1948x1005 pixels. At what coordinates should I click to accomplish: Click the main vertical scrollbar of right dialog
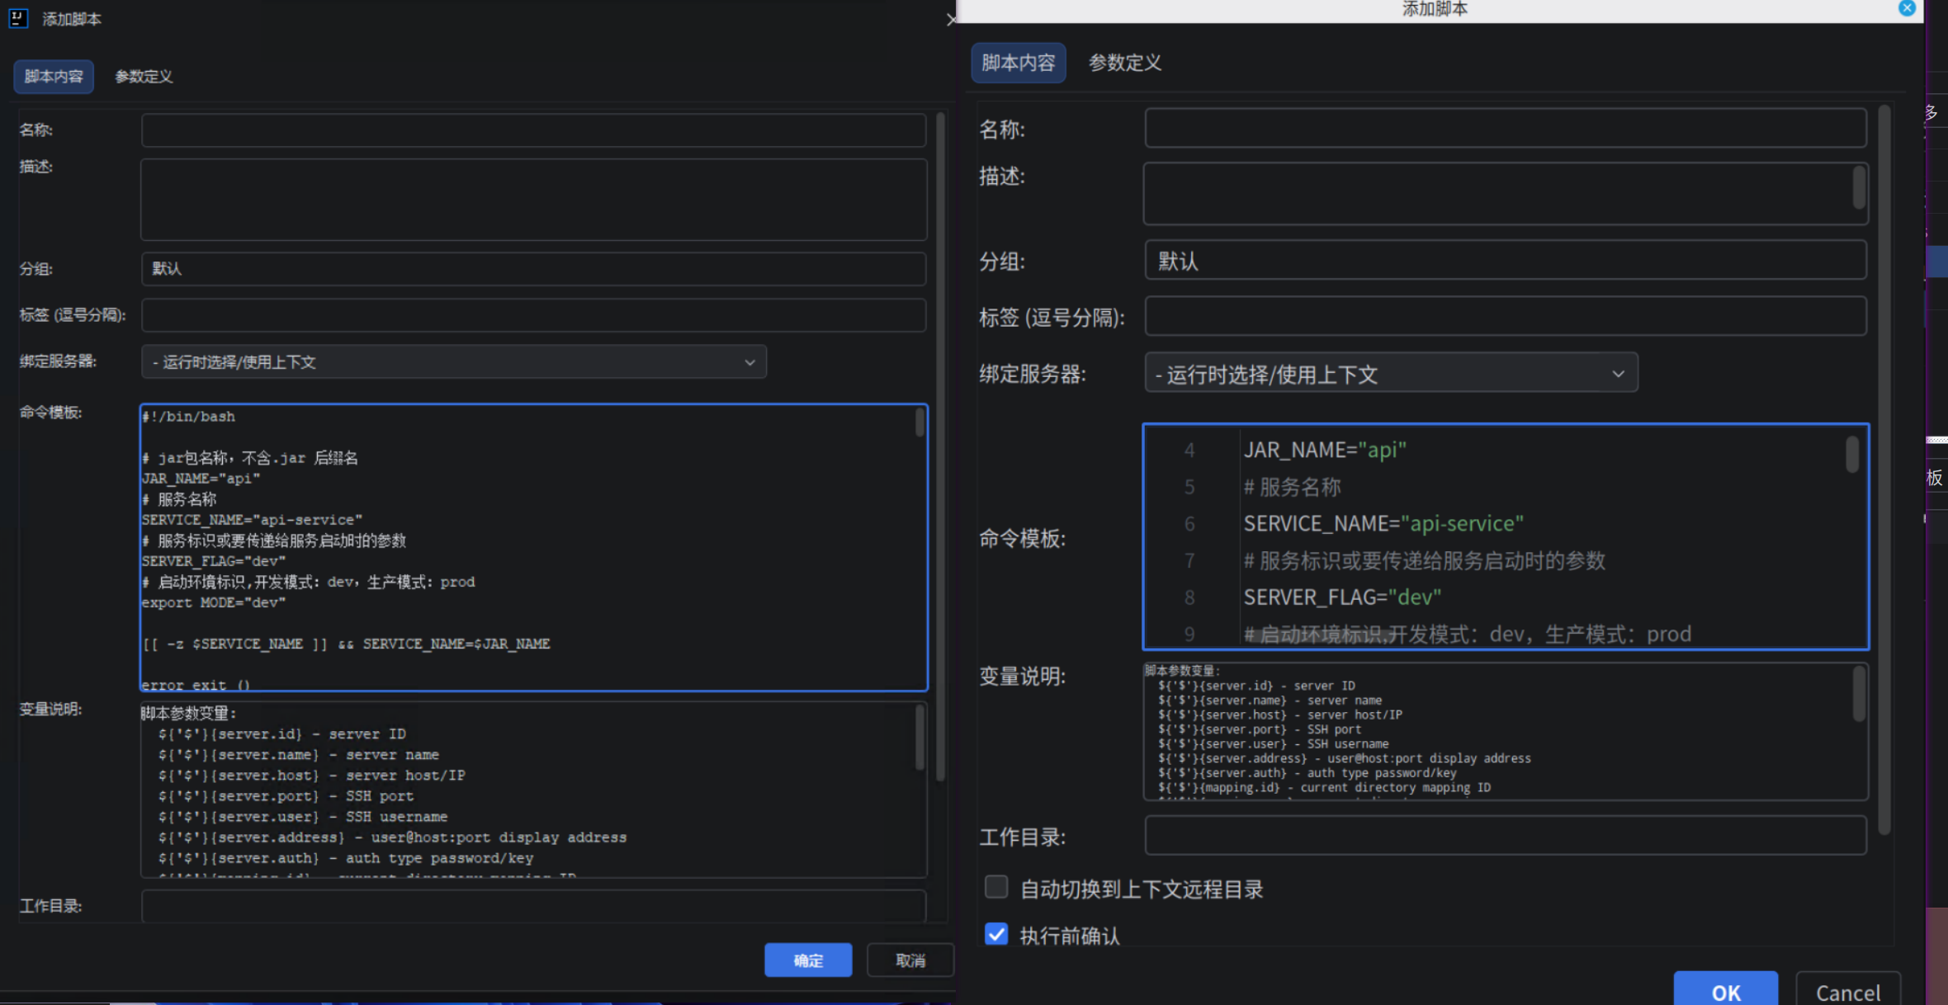(x=1884, y=470)
